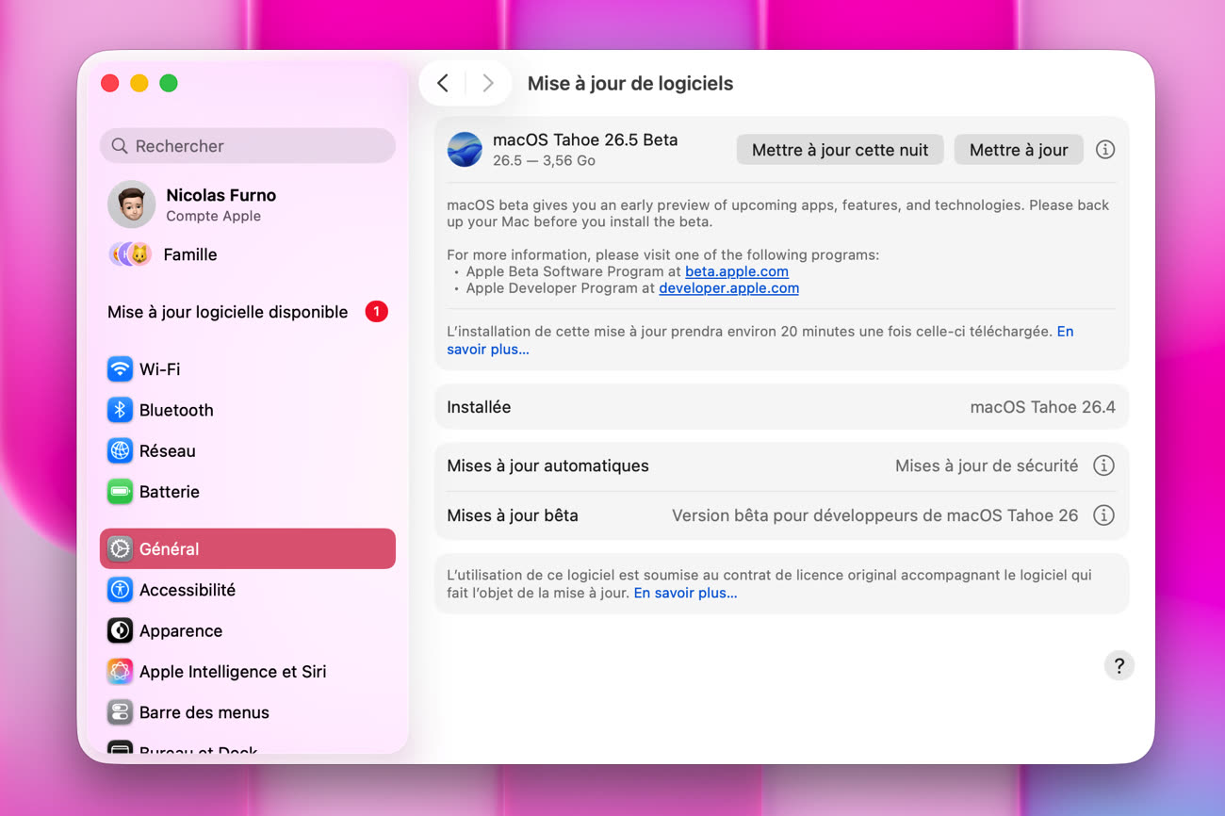Click the forward chevron arrow
This screenshot has height=816, width=1225.
click(487, 83)
